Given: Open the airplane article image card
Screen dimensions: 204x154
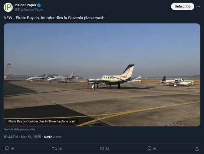Looking at the screenshot, I should (x=102, y=75).
